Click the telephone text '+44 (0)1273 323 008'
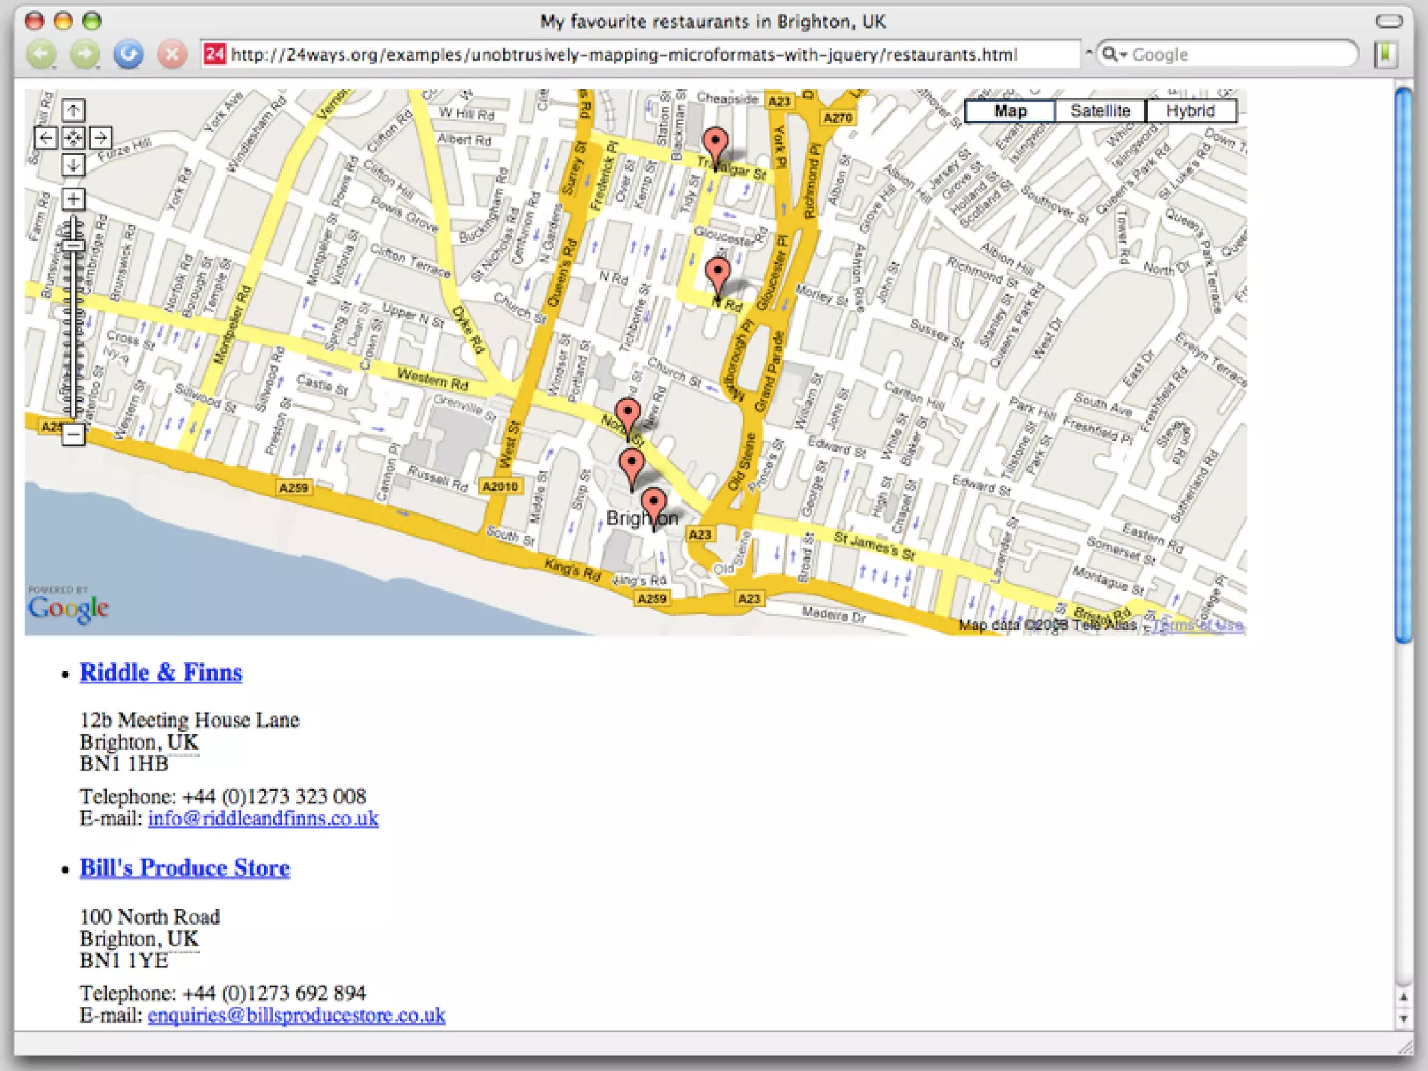This screenshot has width=1428, height=1071. (274, 796)
